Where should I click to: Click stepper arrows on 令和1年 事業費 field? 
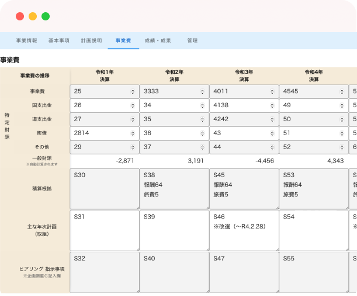(133, 91)
